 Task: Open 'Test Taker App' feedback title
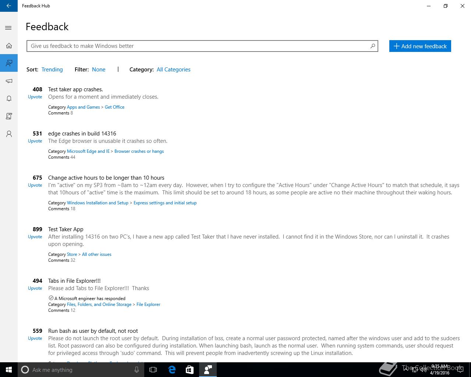click(x=66, y=229)
